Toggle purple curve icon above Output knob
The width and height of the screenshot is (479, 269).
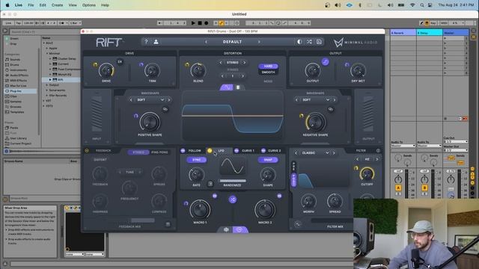pos(325,62)
